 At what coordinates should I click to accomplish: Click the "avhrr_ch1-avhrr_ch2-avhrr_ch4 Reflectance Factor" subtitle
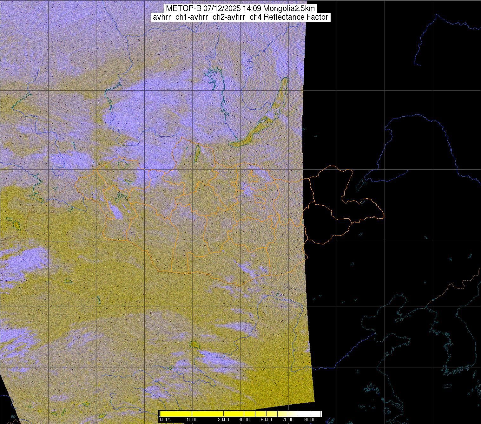(x=240, y=17)
